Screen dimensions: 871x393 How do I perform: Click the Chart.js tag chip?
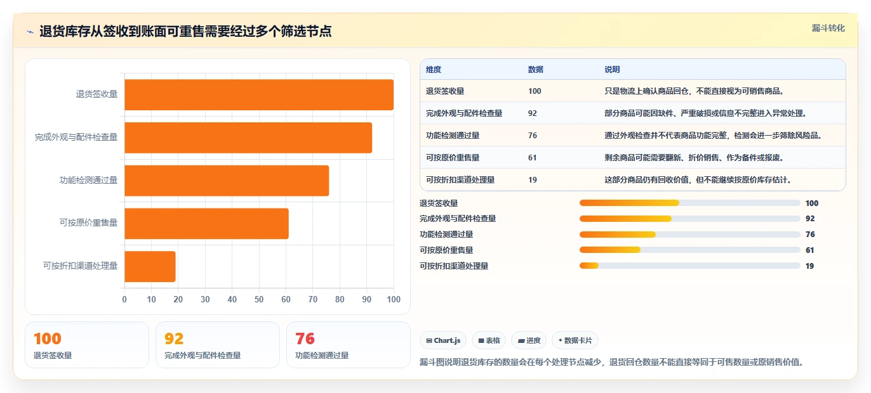coord(443,340)
